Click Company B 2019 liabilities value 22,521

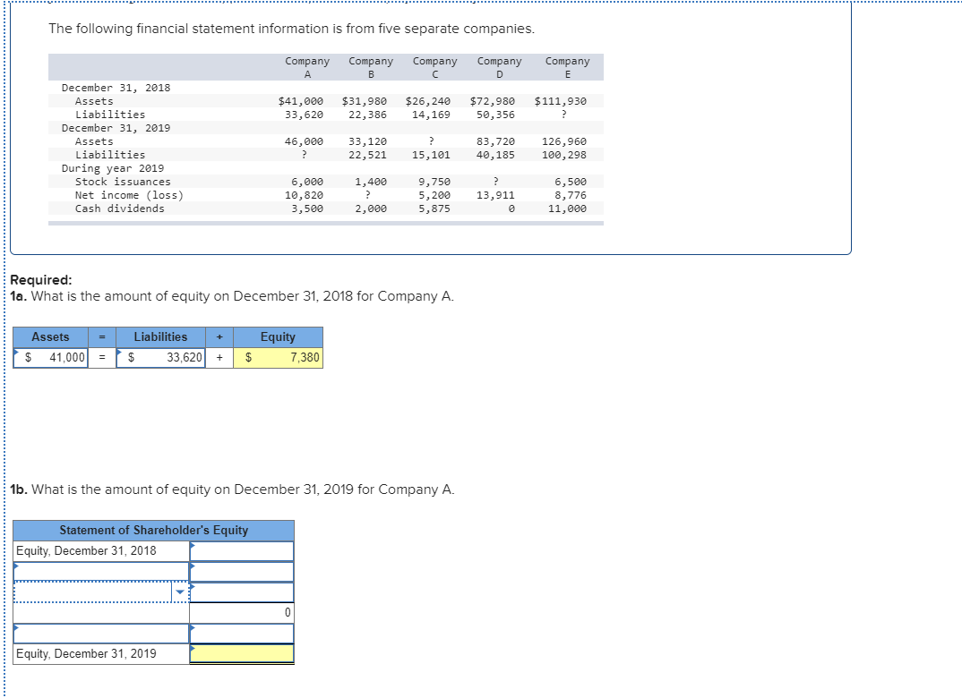click(x=367, y=155)
